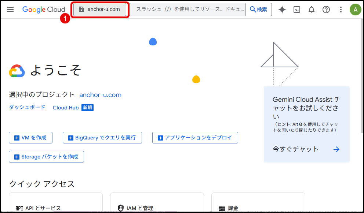Go to ダッシュボード link

27,107
